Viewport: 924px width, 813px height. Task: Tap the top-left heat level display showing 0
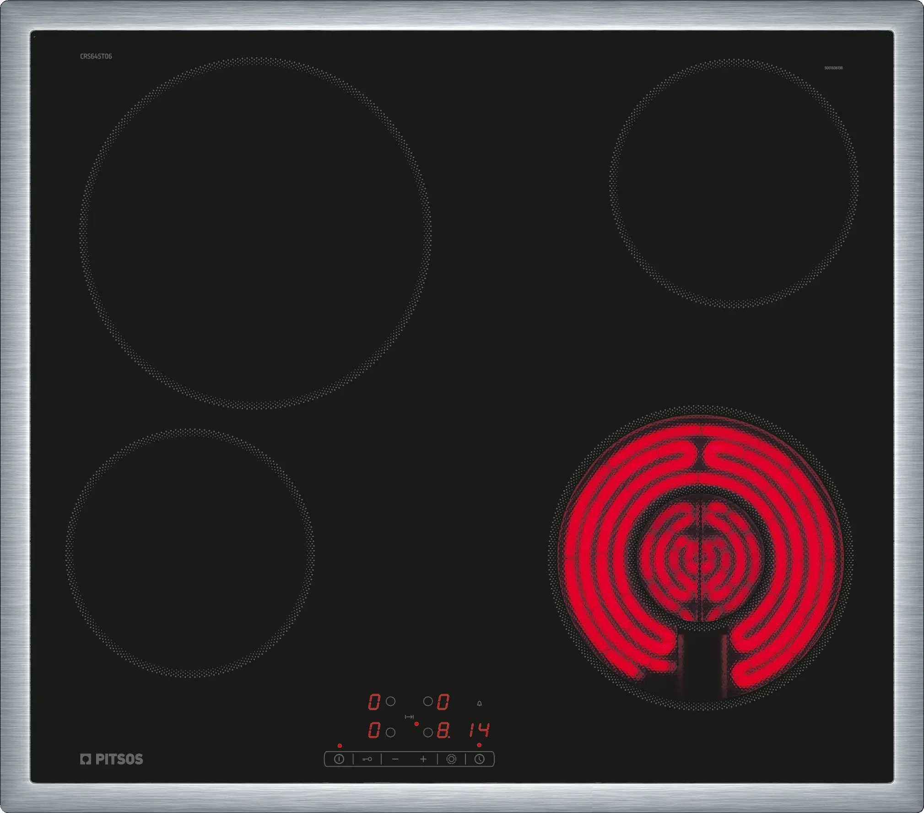[x=374, y=702]
